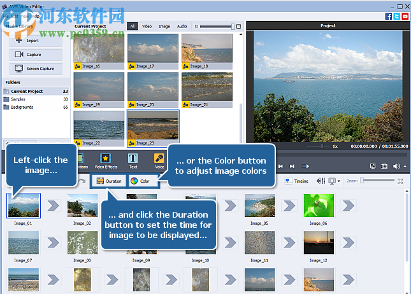411x294 pixels.
Task: Select Image_07 in the storyboard
Action: pyautogui.click(x=24, y=242)
